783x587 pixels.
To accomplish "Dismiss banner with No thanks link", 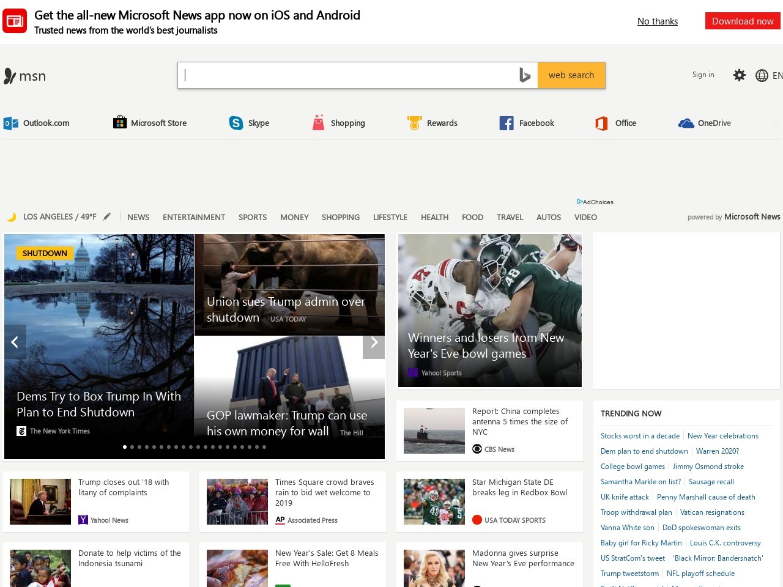I will (658, 21).
